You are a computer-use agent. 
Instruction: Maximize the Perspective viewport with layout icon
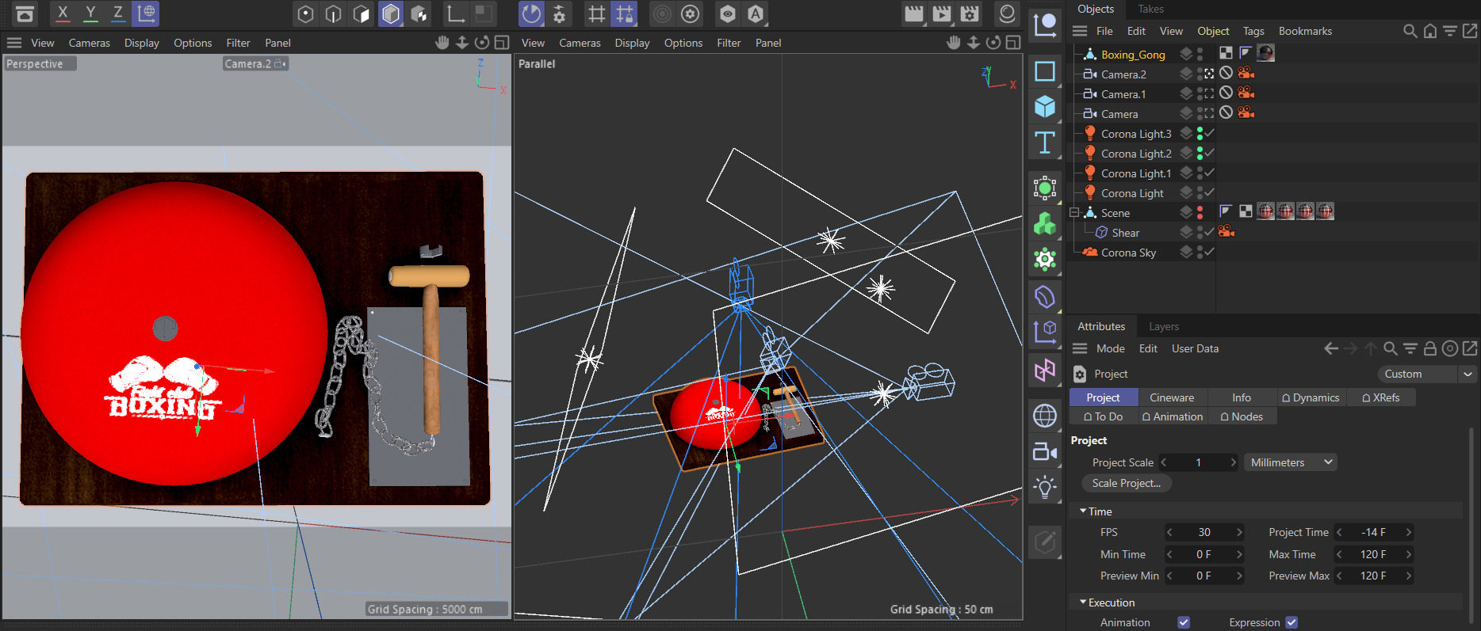click(502, 43)
